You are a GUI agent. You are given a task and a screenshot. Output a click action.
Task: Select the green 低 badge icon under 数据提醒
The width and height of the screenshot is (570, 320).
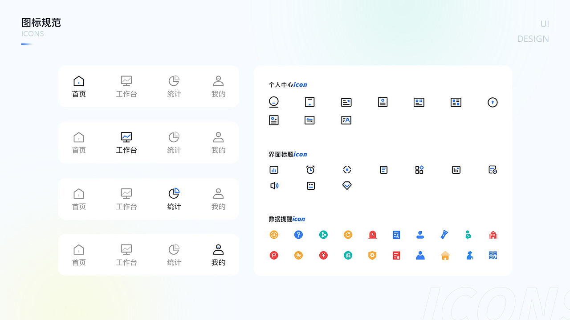(x=348, y=255)
